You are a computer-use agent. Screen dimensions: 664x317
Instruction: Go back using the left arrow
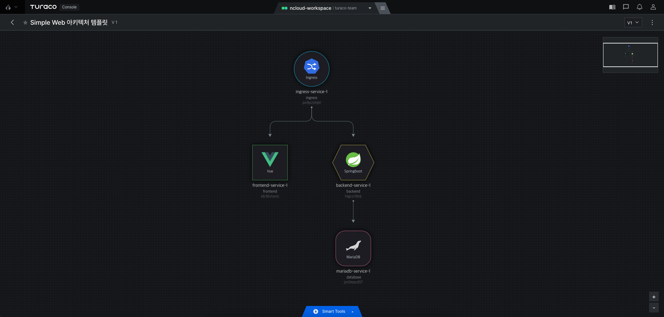click(12, 22)
